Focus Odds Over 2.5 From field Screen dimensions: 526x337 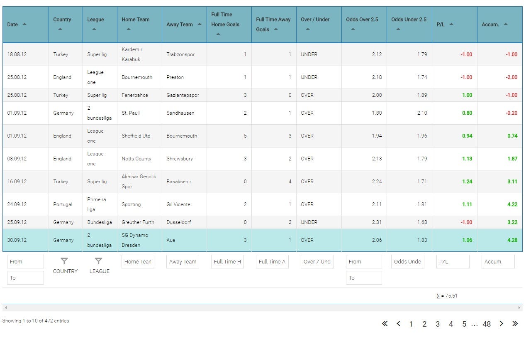[364, 261]
